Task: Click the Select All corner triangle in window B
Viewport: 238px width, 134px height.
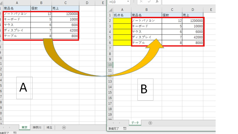Action: click(x=110, y=9)
